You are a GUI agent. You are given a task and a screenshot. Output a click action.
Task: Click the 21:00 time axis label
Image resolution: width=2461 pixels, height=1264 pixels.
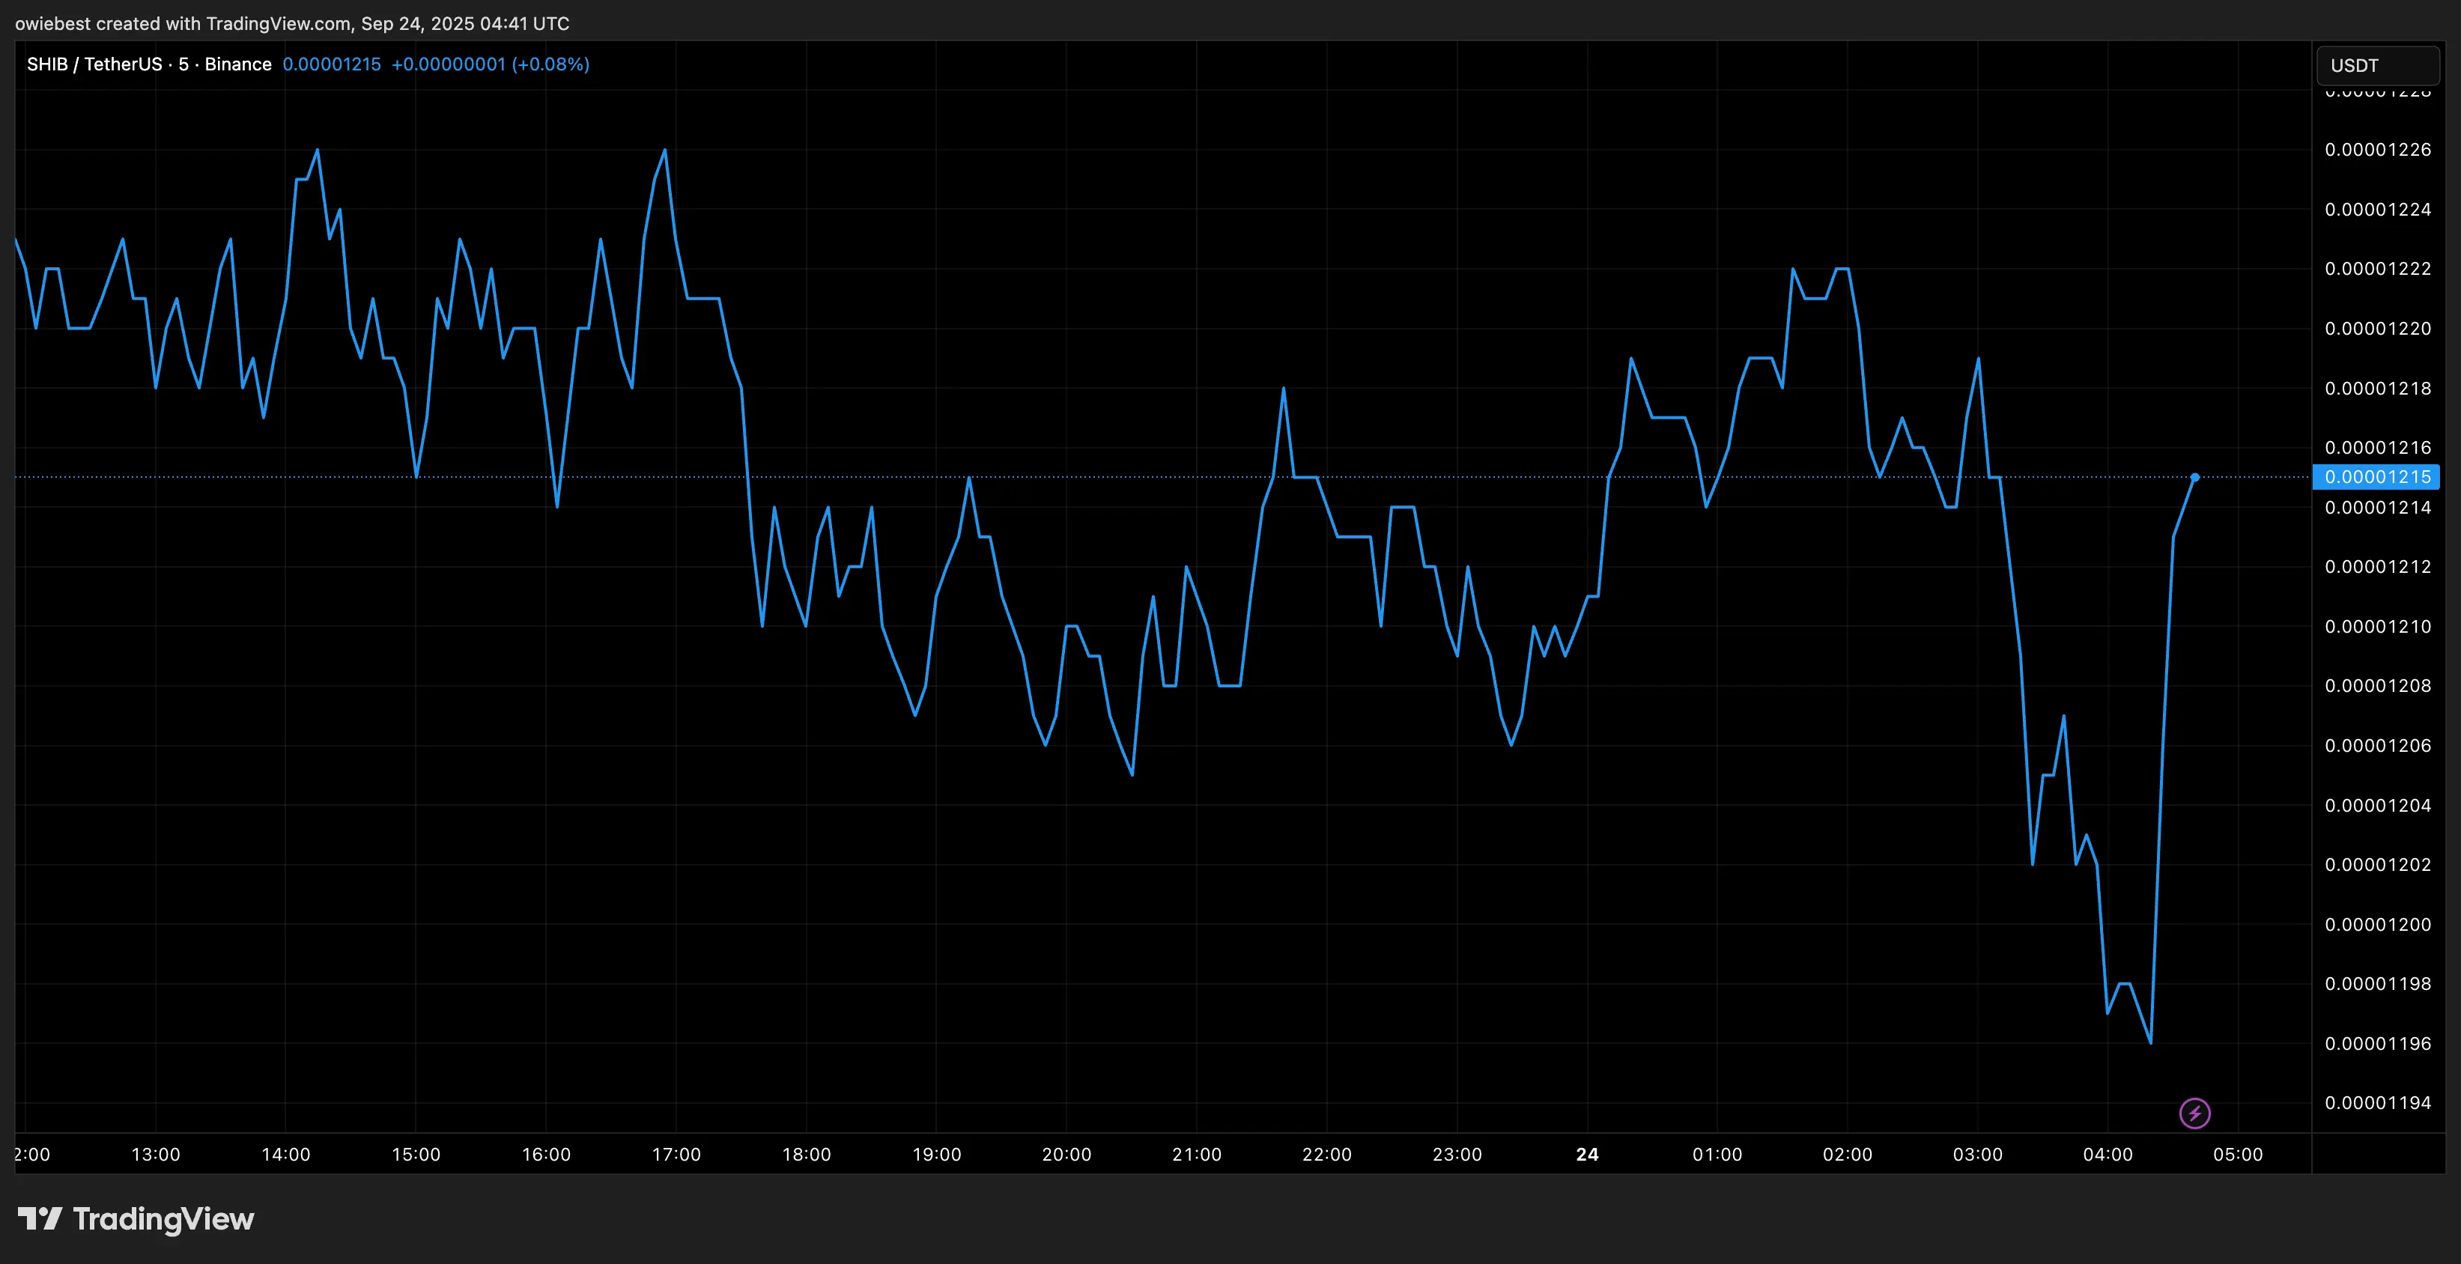(1196, 1154)
